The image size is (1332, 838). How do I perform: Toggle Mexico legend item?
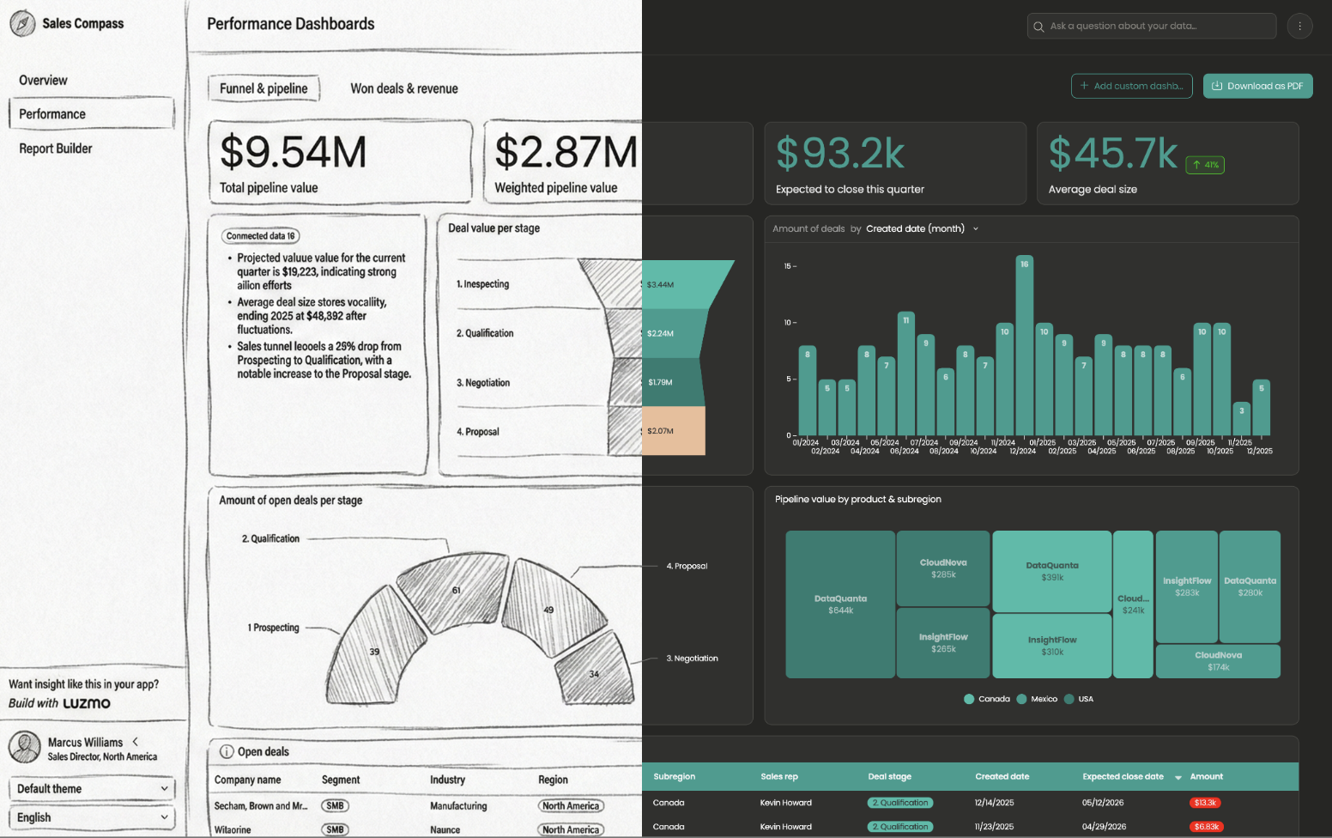[1037, 699]
